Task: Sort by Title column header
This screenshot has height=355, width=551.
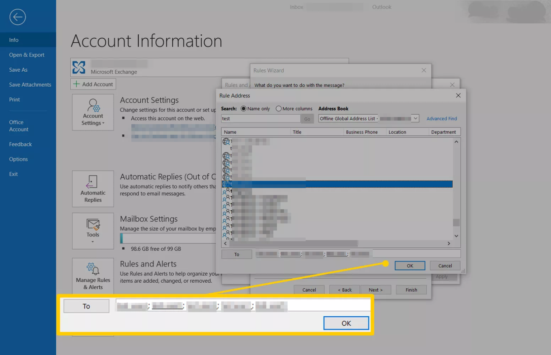Action: click(317, 132)
